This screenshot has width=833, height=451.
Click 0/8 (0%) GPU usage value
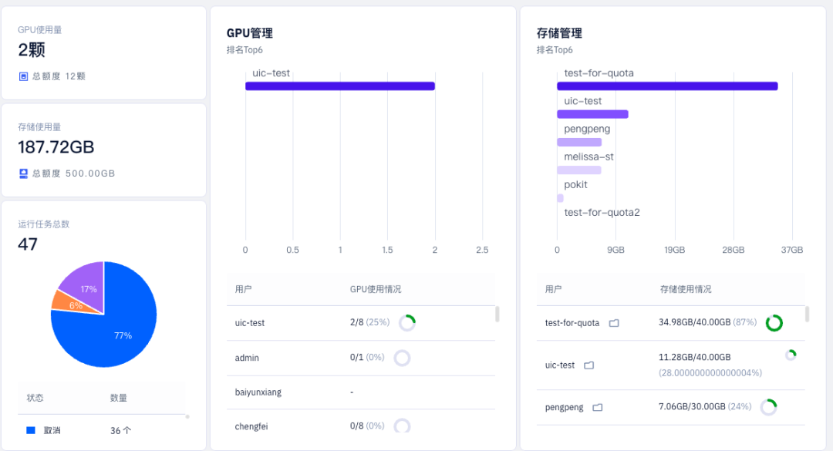pos(367,426)
